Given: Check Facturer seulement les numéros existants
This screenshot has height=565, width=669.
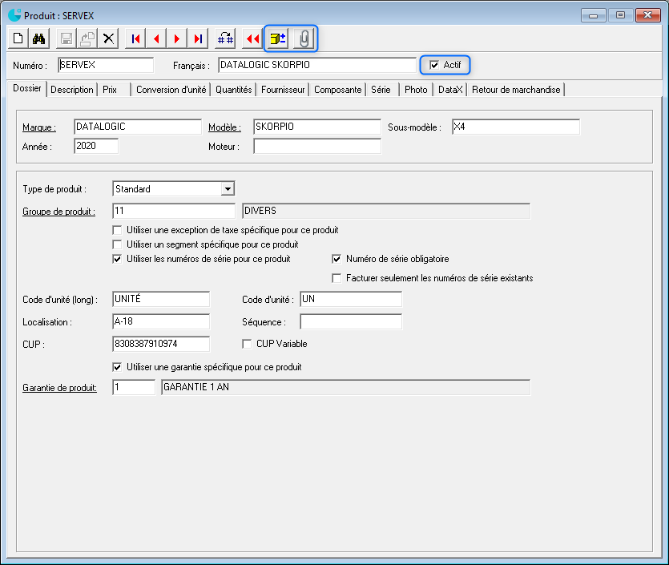Looking at the screenshot, I should pyautogui.click(x=337, y=278).
